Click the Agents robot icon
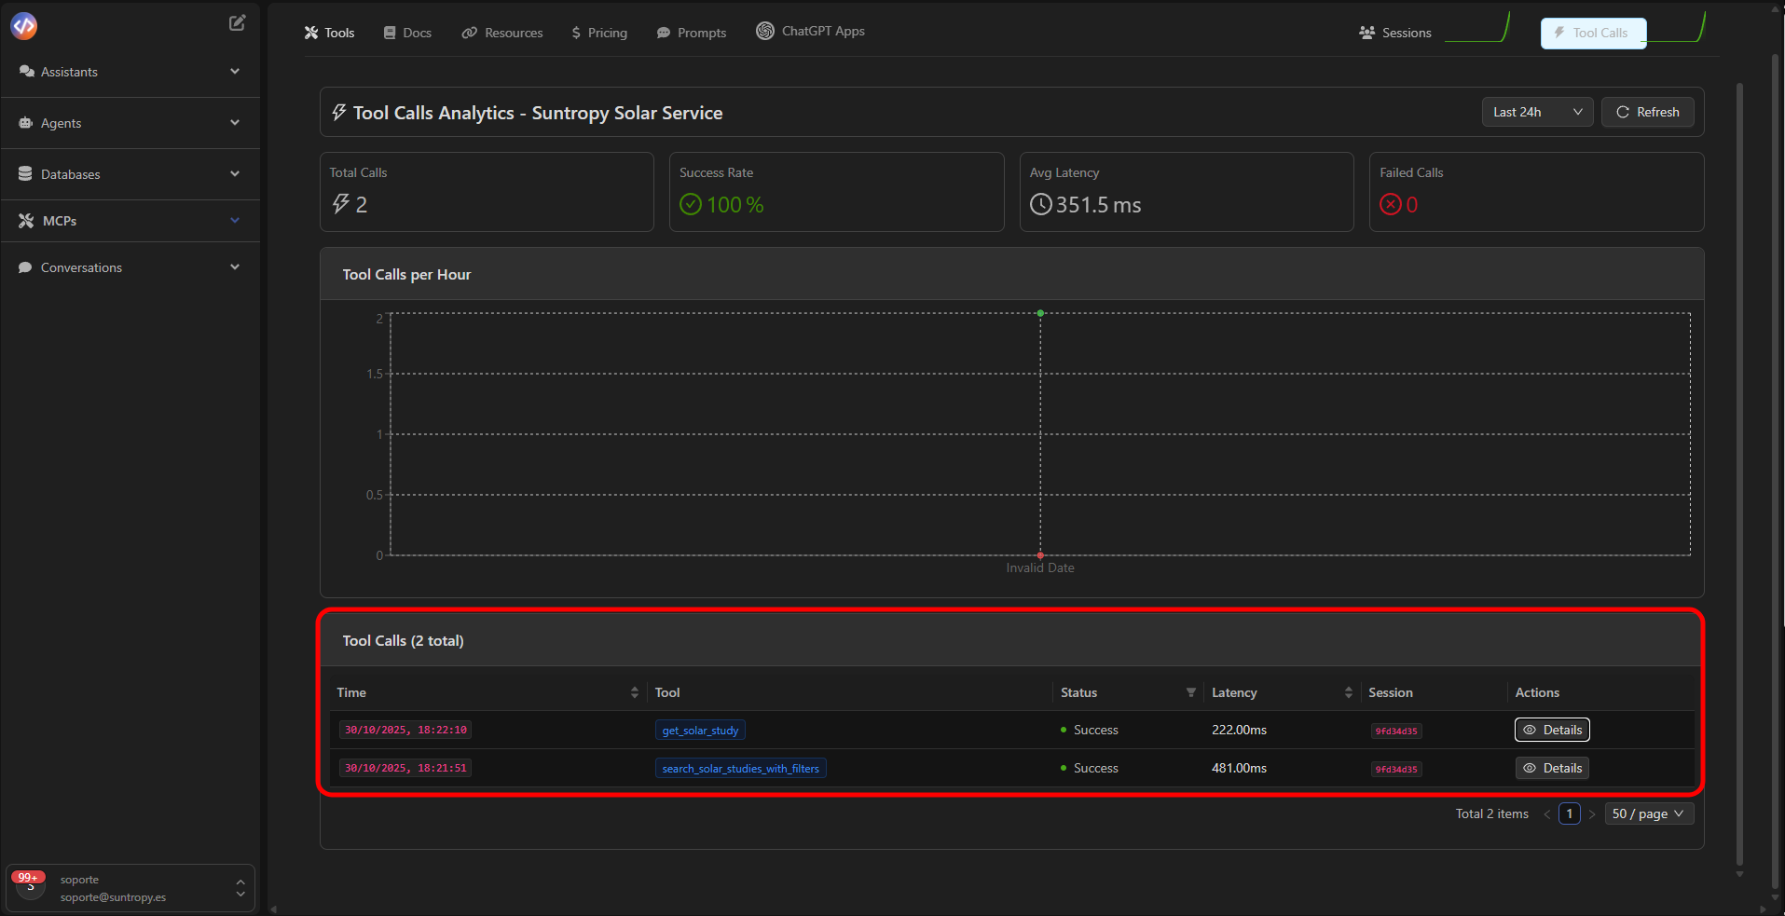Viewport: 1785px width, 916px height. tap(26, 123)
